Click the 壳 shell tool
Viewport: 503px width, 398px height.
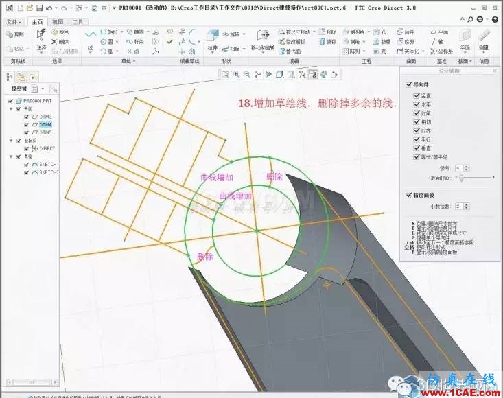pyautogui.click(x=379, y=51)
